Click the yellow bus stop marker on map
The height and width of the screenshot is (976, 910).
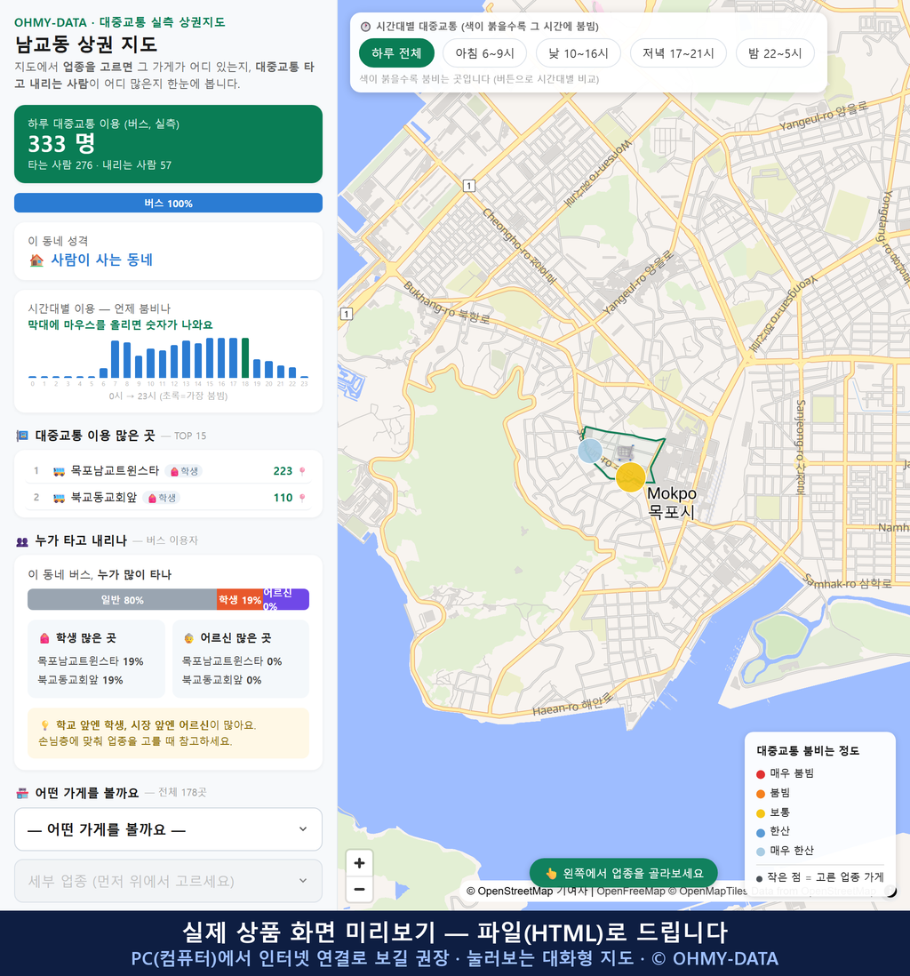[631, 477]
